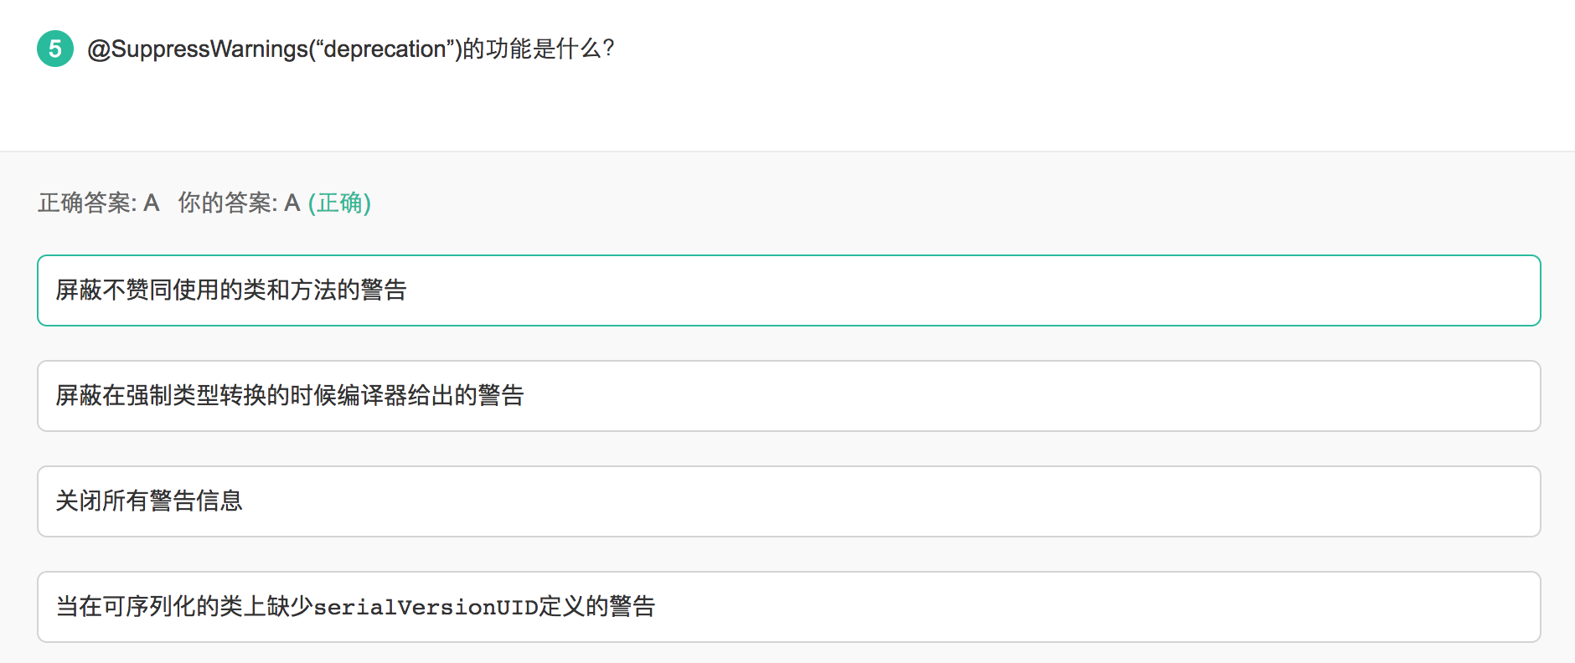
Task: Click the green question number 5 badge
Action: (55, 49)
